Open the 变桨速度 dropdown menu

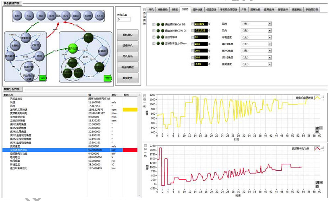click(270, 64)
